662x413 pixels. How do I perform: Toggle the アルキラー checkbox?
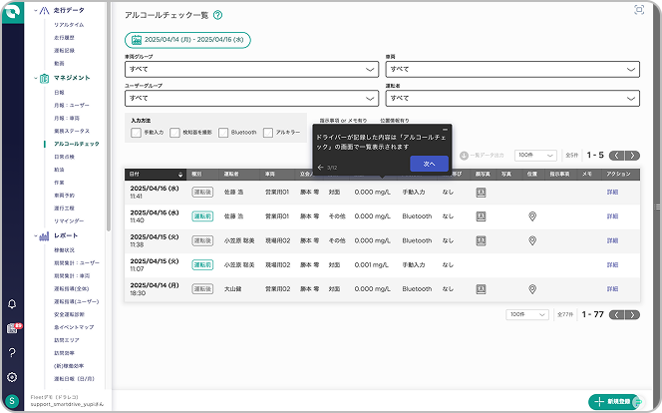[x=268, y=133]
